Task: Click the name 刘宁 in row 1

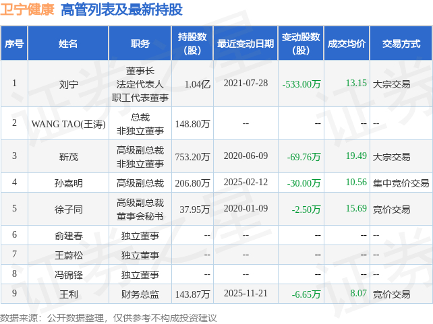Action: (69, 84)
